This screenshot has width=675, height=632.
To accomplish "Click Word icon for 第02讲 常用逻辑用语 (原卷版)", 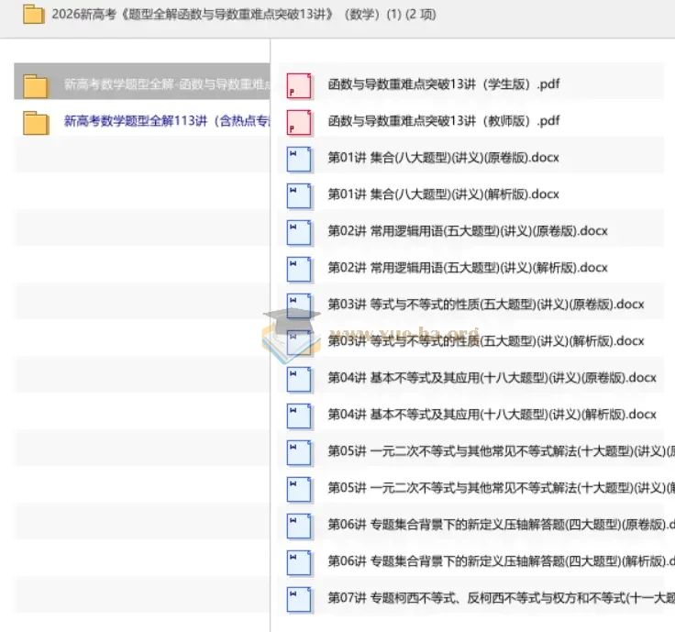I will click(x=299, y=232).
